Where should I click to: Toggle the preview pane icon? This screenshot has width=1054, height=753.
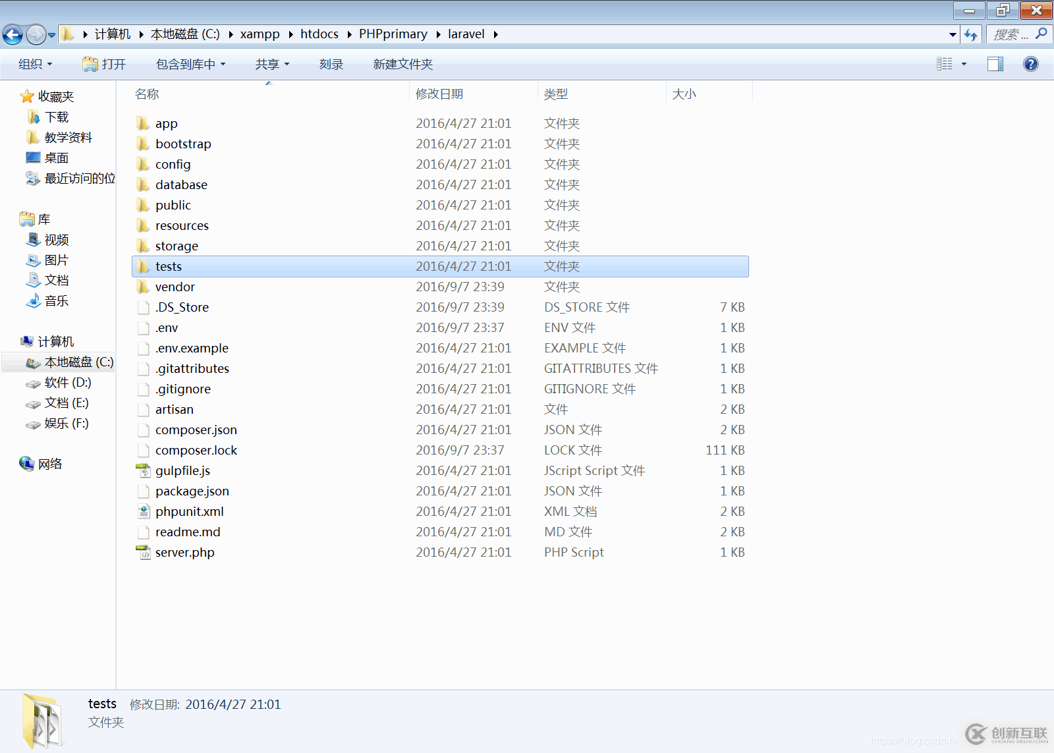coord(995,64)
